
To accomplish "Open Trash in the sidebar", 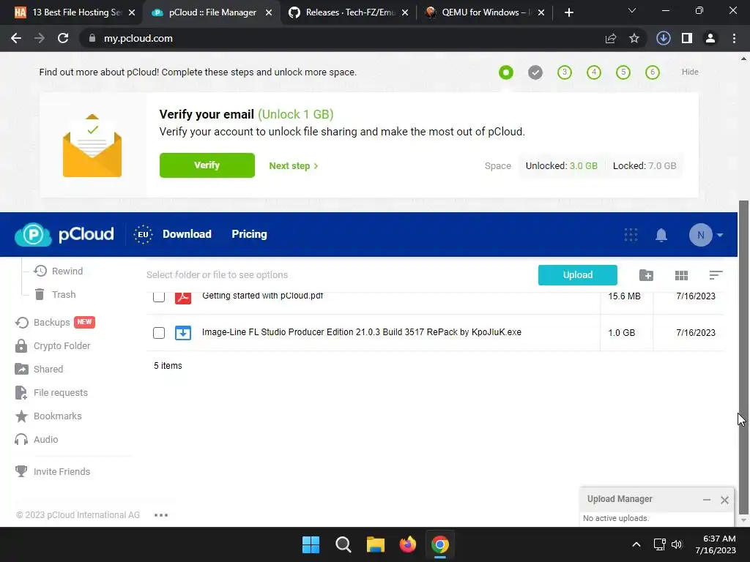I will coord(55,294).
